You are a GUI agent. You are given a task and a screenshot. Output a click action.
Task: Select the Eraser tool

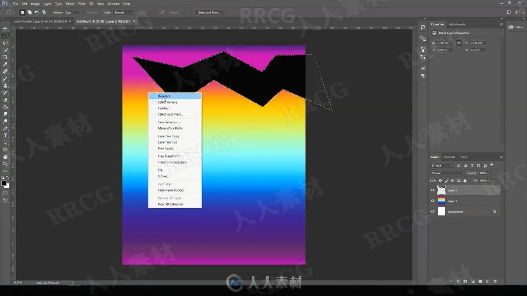[5, 100]
